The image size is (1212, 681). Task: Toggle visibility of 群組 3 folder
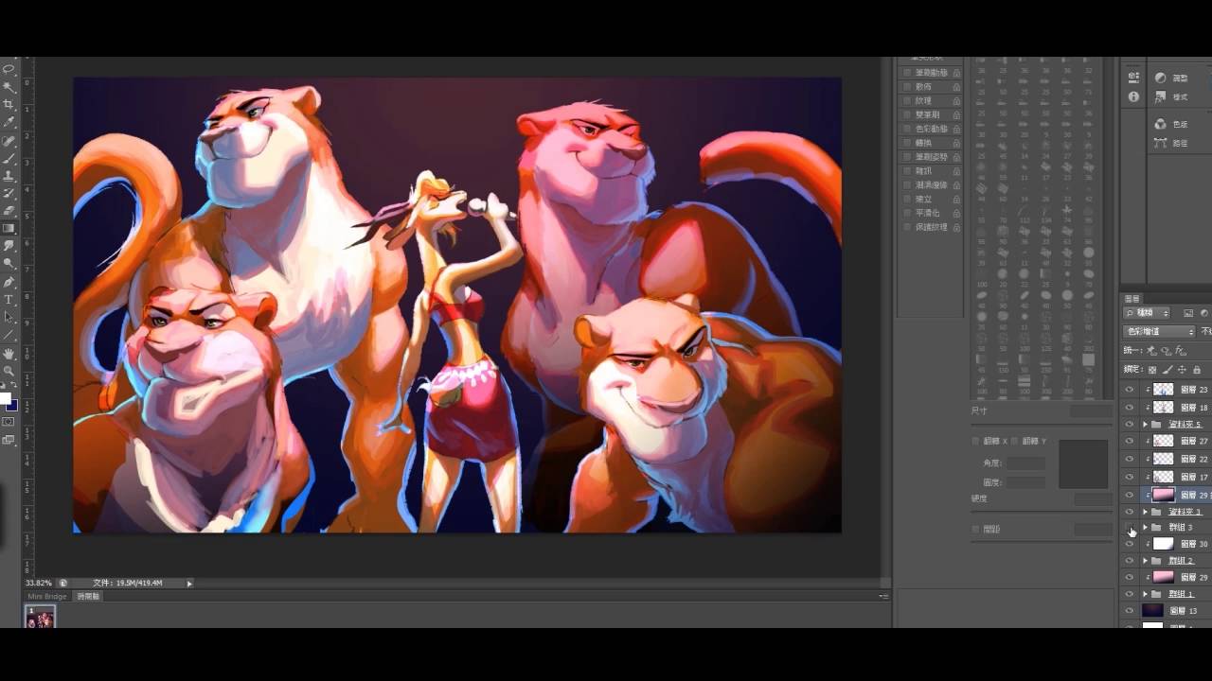(x=1129, y=527)
